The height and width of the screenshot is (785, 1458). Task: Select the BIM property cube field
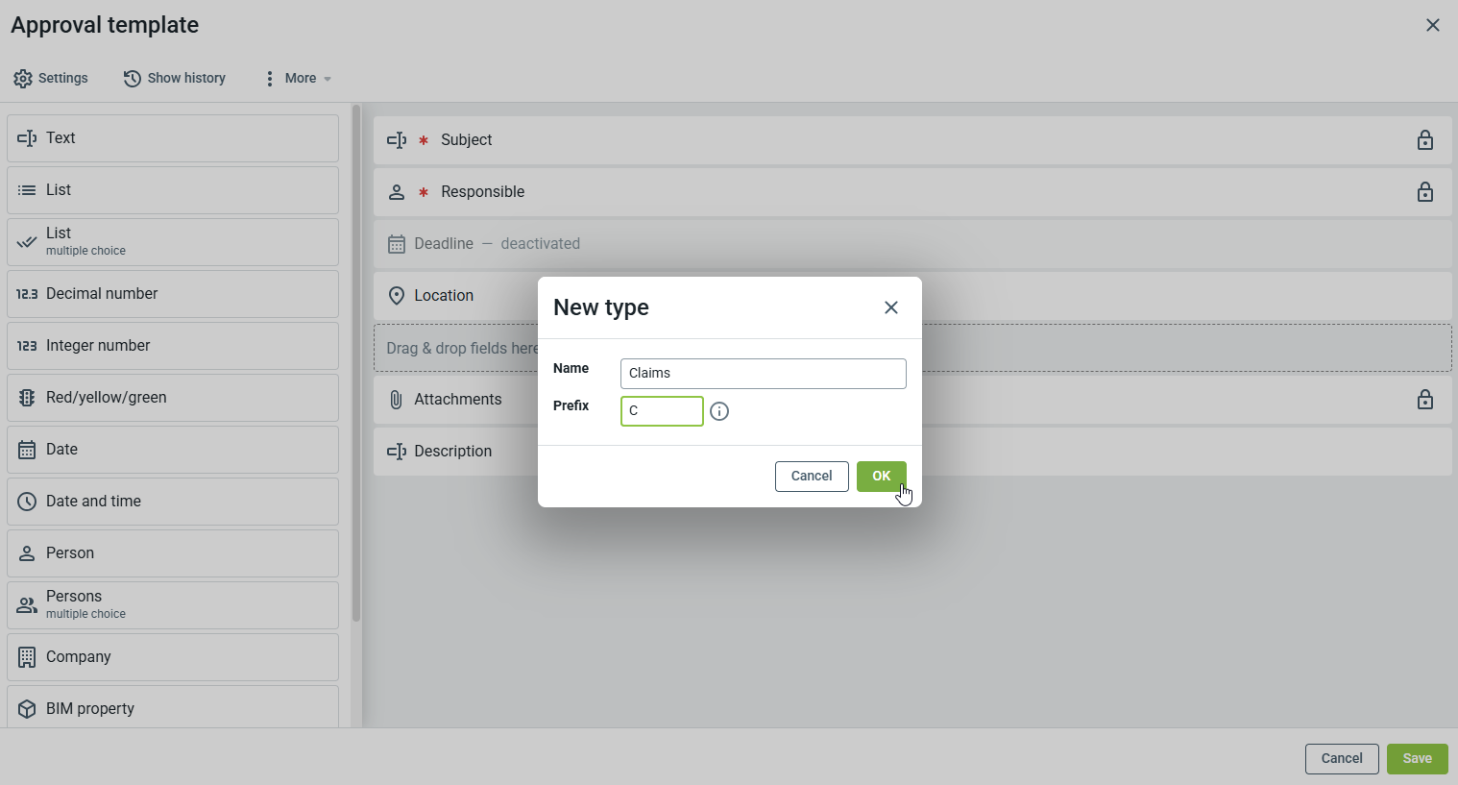[173, 708]
